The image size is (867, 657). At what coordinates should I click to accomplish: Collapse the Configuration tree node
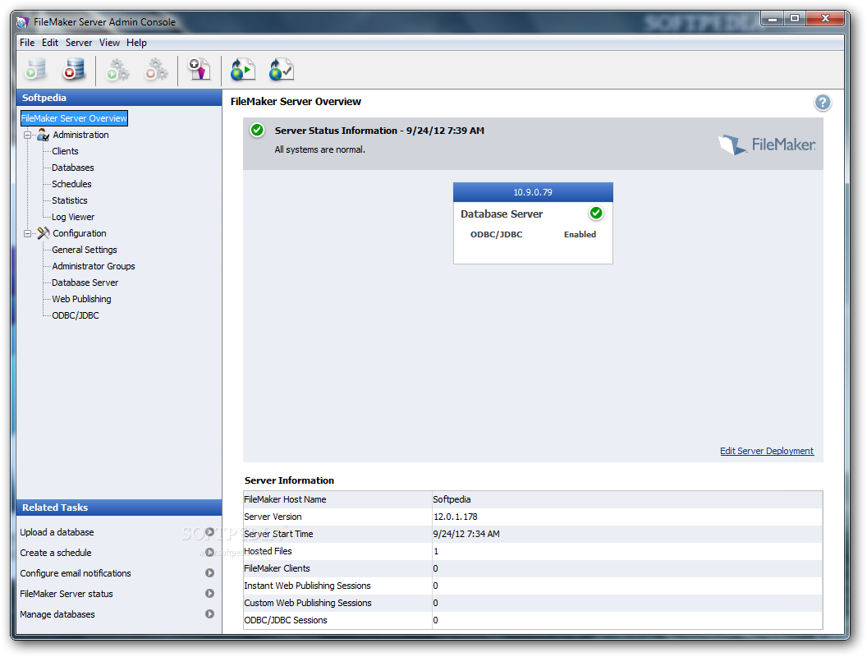tap(27, 233)
